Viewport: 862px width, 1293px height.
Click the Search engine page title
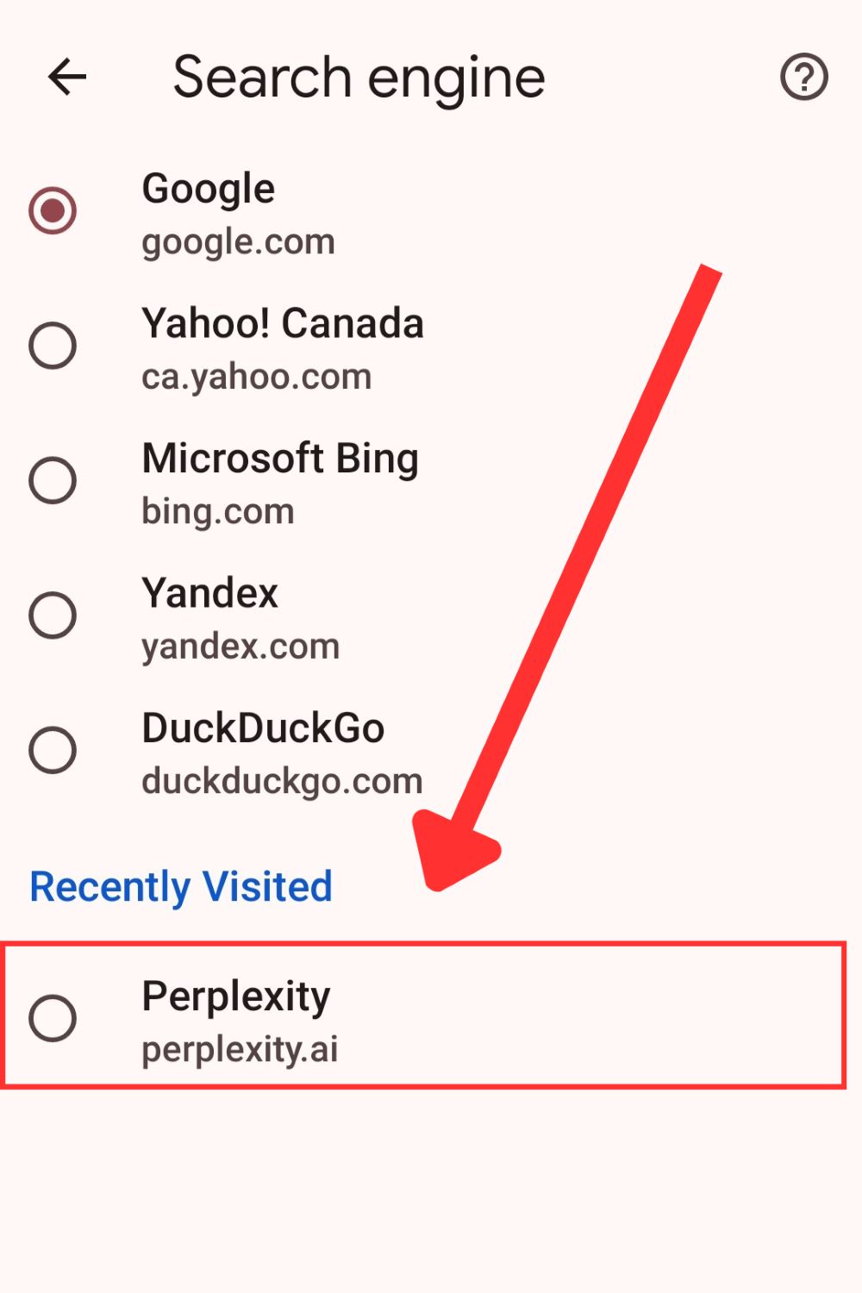[359, 78]
